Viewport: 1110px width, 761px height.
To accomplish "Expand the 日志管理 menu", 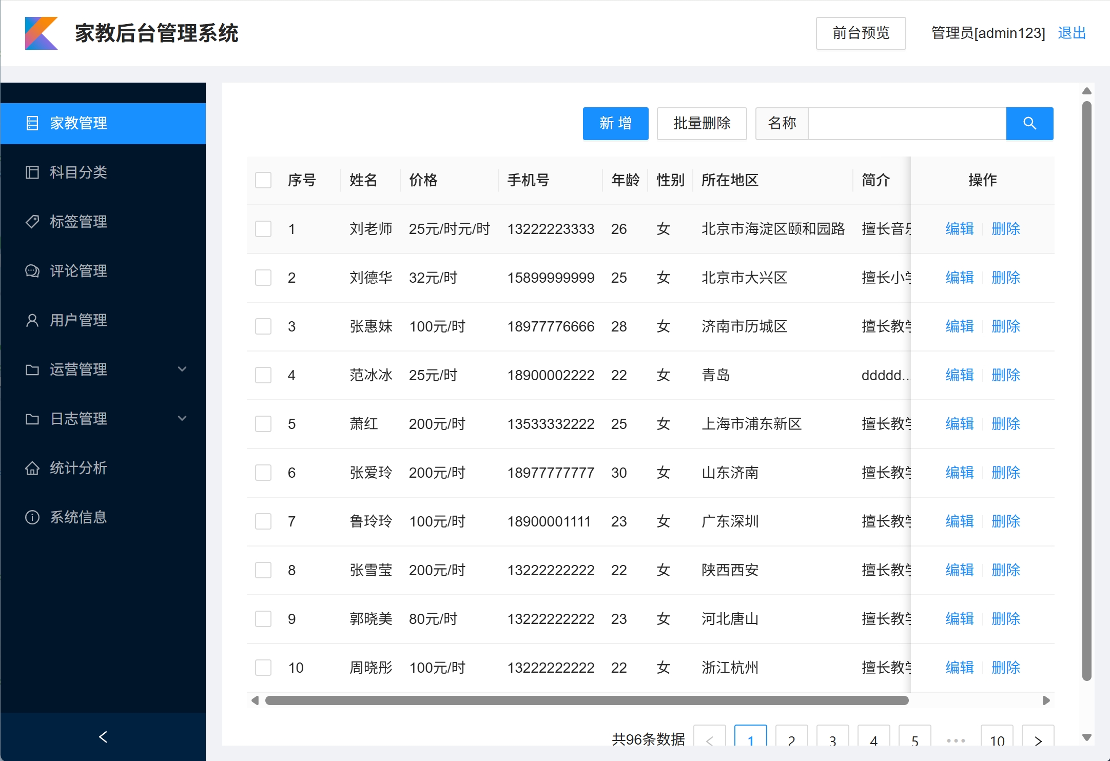I will click(103, 418).
